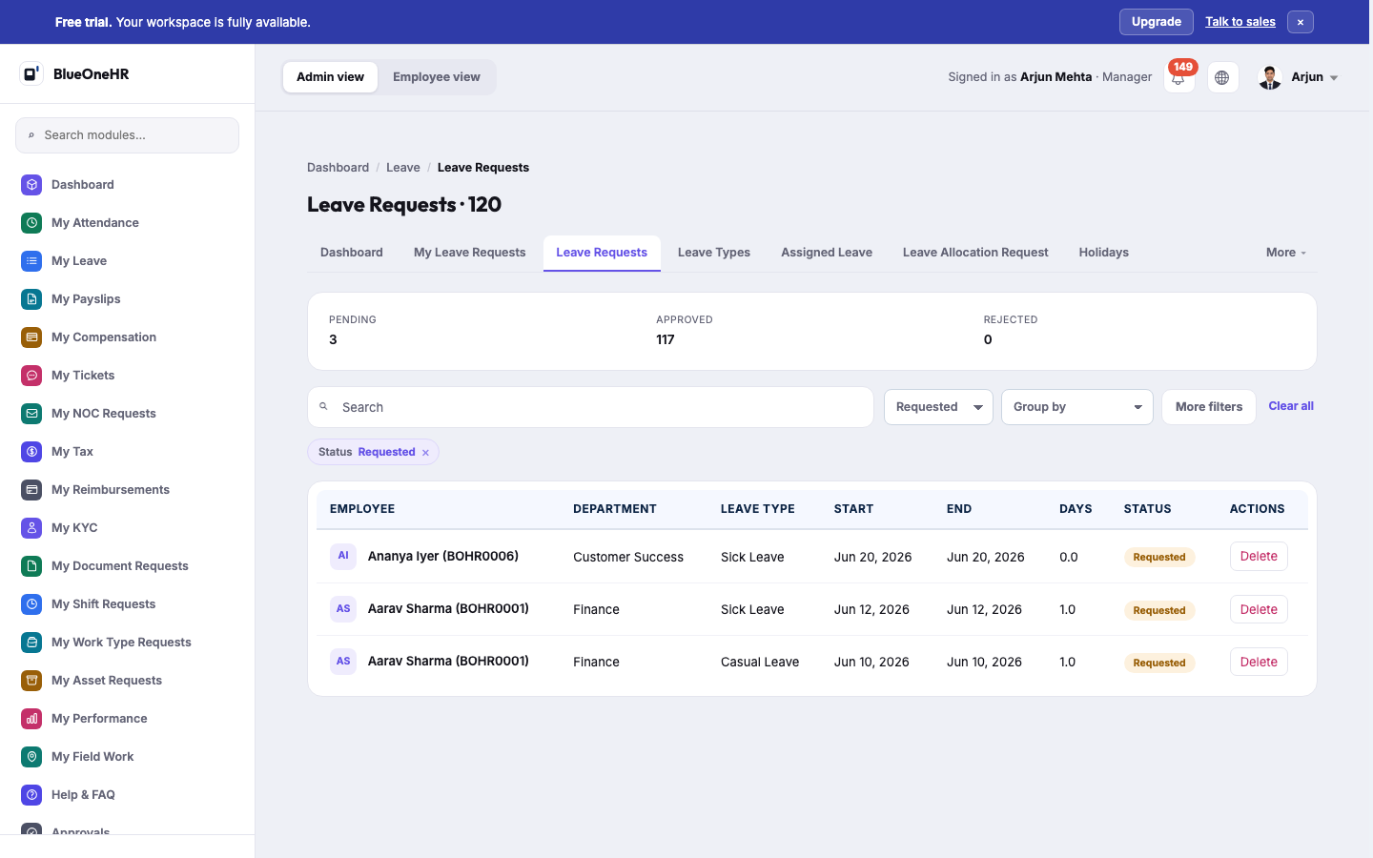Open notifications bell with 149 badge
This screenshot has width=1373, height=858.
point(1179,77)
